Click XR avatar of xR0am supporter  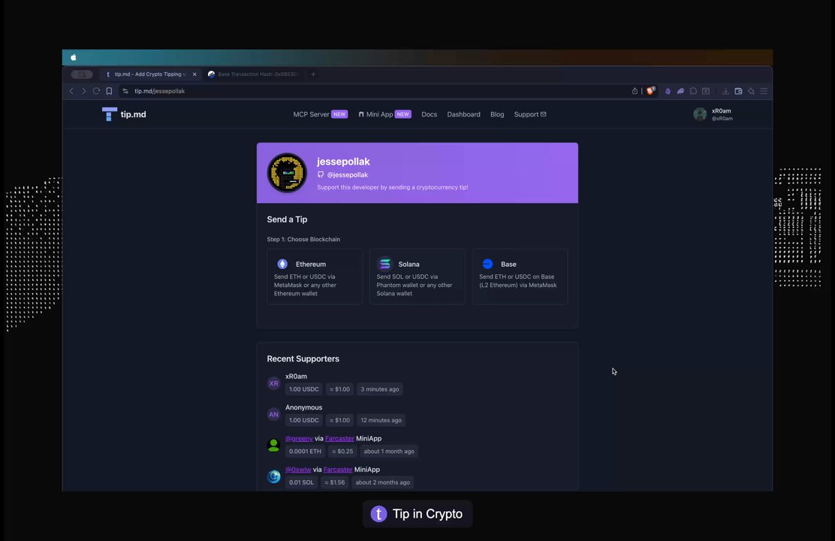click(274, 383)
